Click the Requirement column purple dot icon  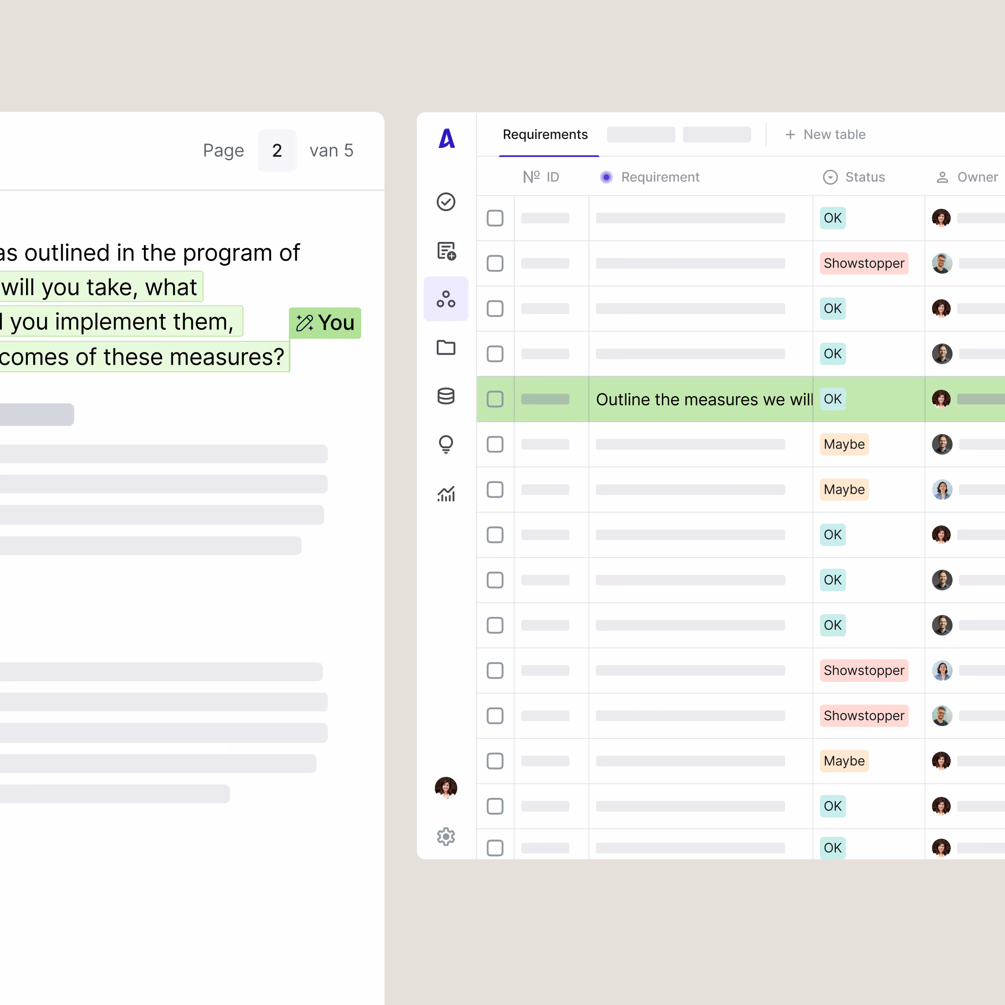click(x=606, y=178)
